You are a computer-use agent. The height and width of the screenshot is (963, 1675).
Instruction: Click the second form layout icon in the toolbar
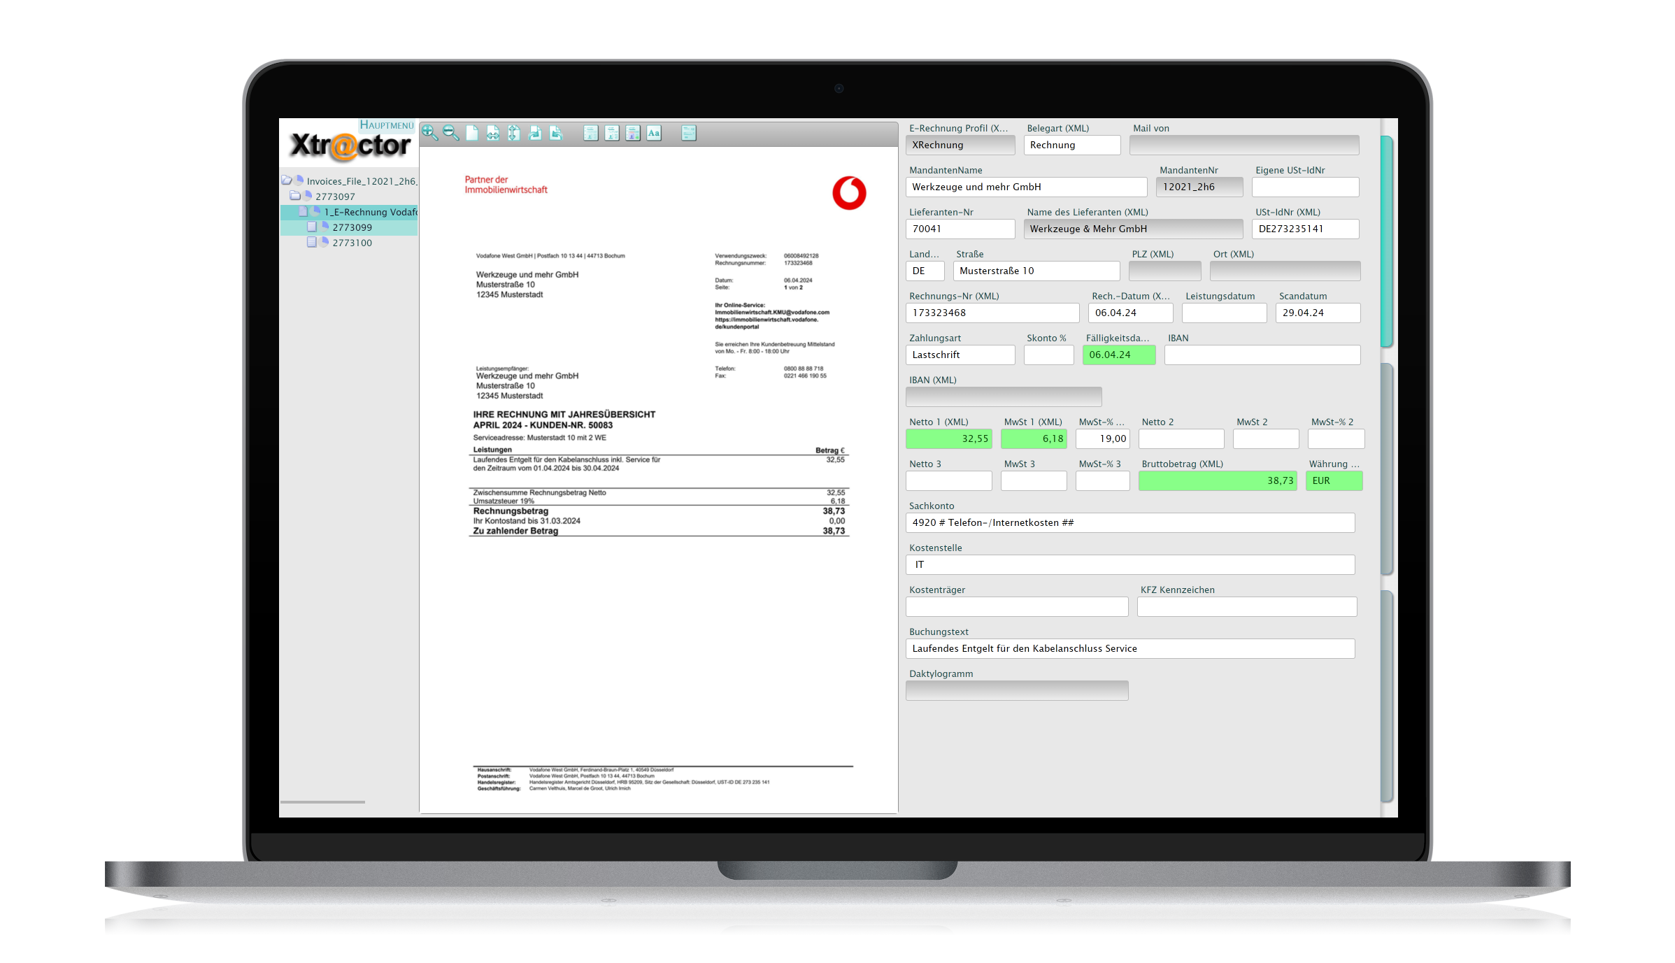click(x=612, y=133)
